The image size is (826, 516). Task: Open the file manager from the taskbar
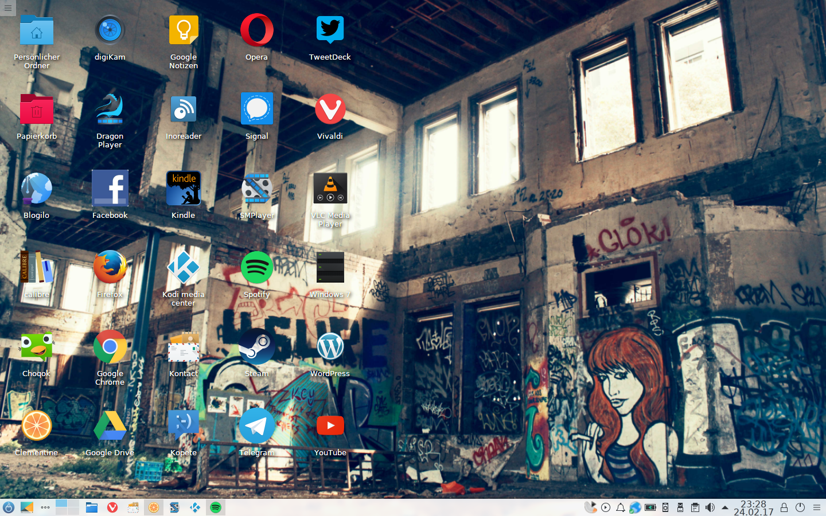pos(92,507)
